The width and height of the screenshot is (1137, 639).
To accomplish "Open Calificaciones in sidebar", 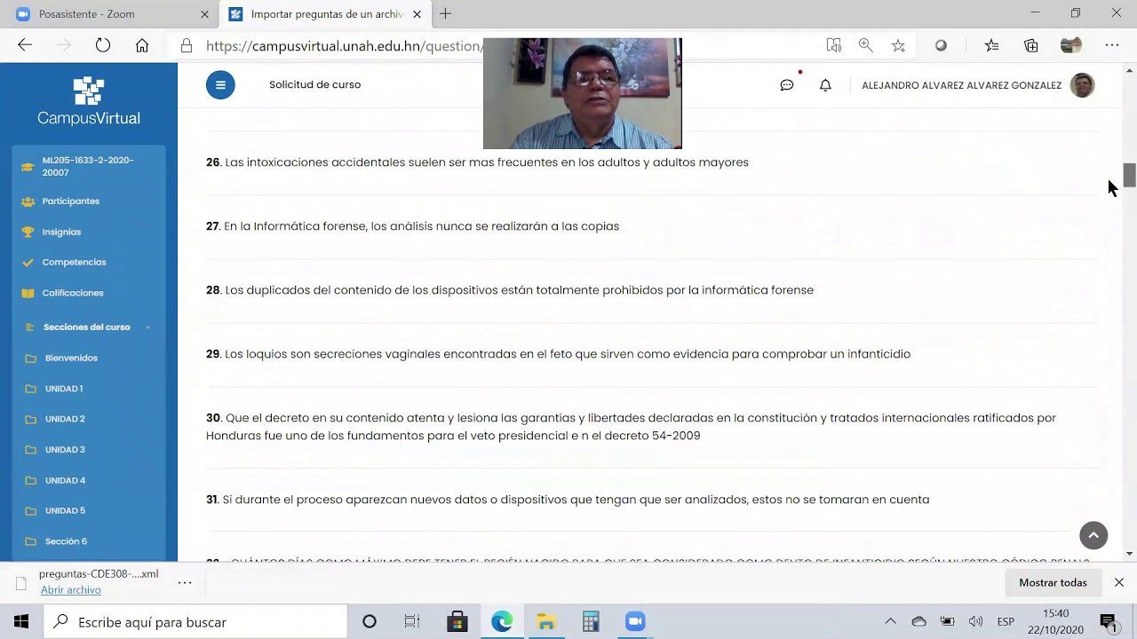I will [x=73, y=293].
